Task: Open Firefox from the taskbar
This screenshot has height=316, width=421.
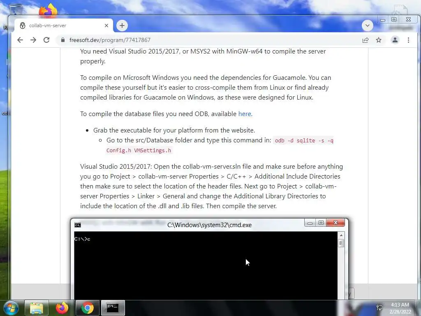Action: tap(62, 308)
